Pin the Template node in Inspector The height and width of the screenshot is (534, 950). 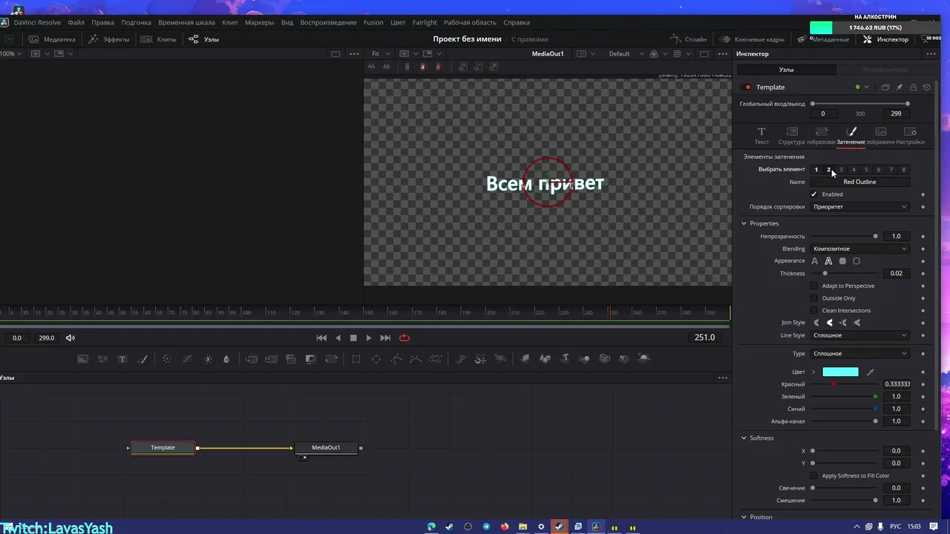[x=900, y=87]
